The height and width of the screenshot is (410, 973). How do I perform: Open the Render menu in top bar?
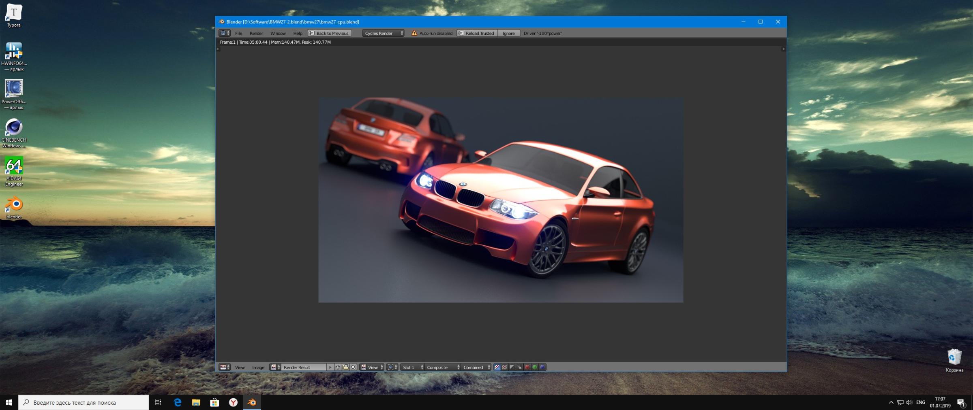click(256, 33)
